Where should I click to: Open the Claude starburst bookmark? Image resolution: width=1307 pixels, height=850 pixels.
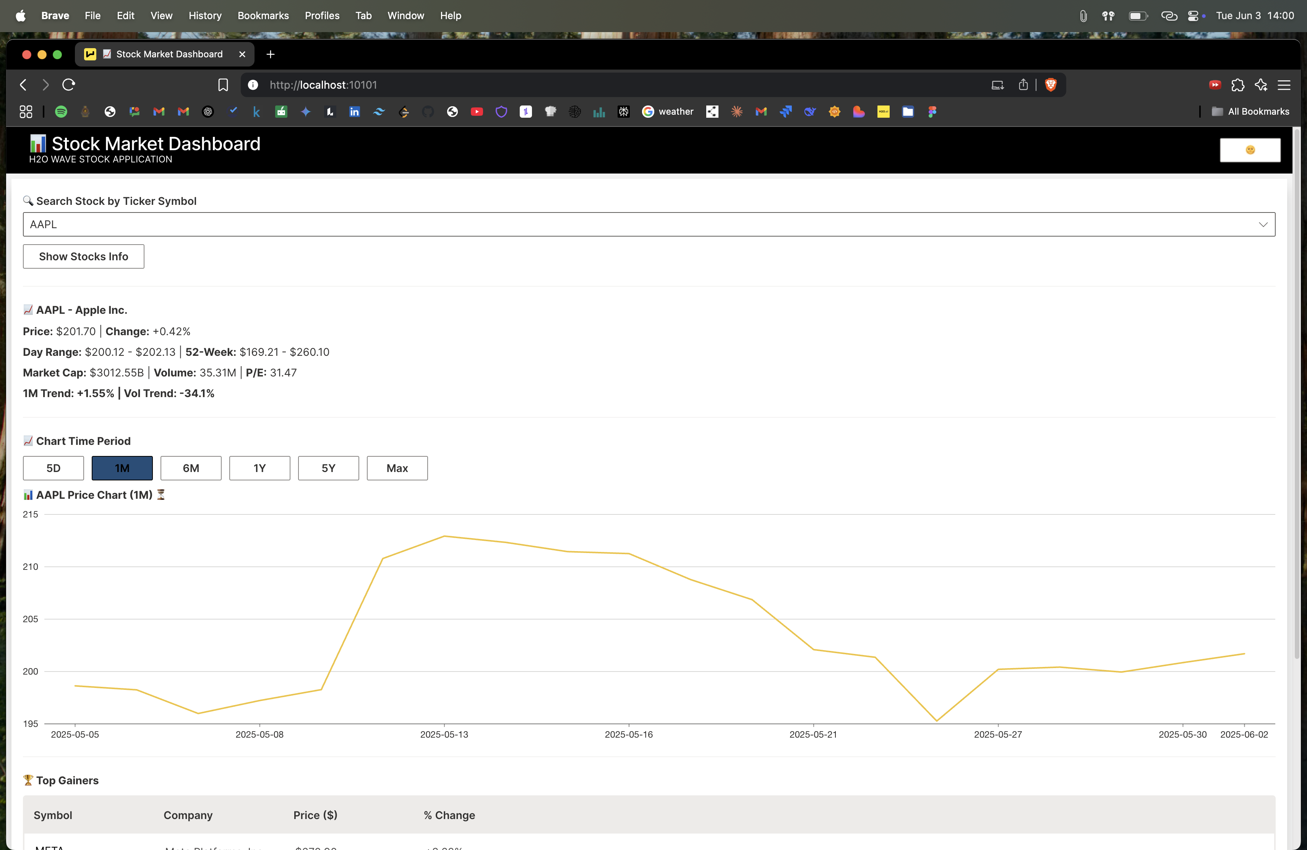click(736, 112)
